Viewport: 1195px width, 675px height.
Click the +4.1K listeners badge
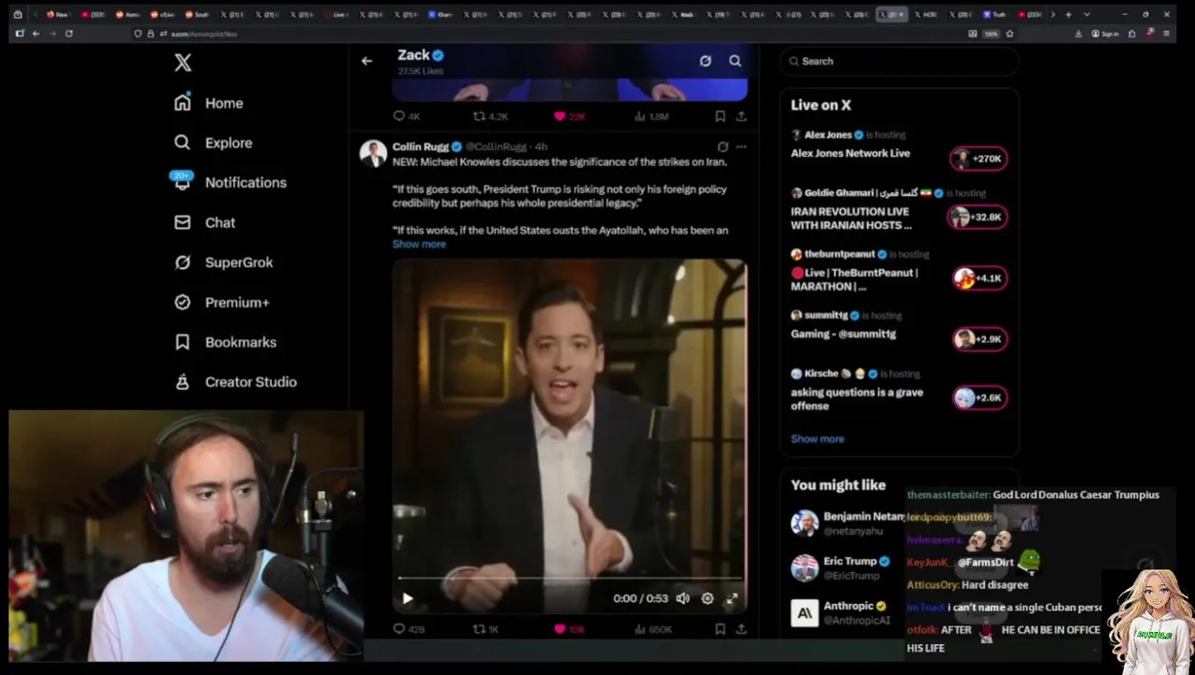coord(979,277)
